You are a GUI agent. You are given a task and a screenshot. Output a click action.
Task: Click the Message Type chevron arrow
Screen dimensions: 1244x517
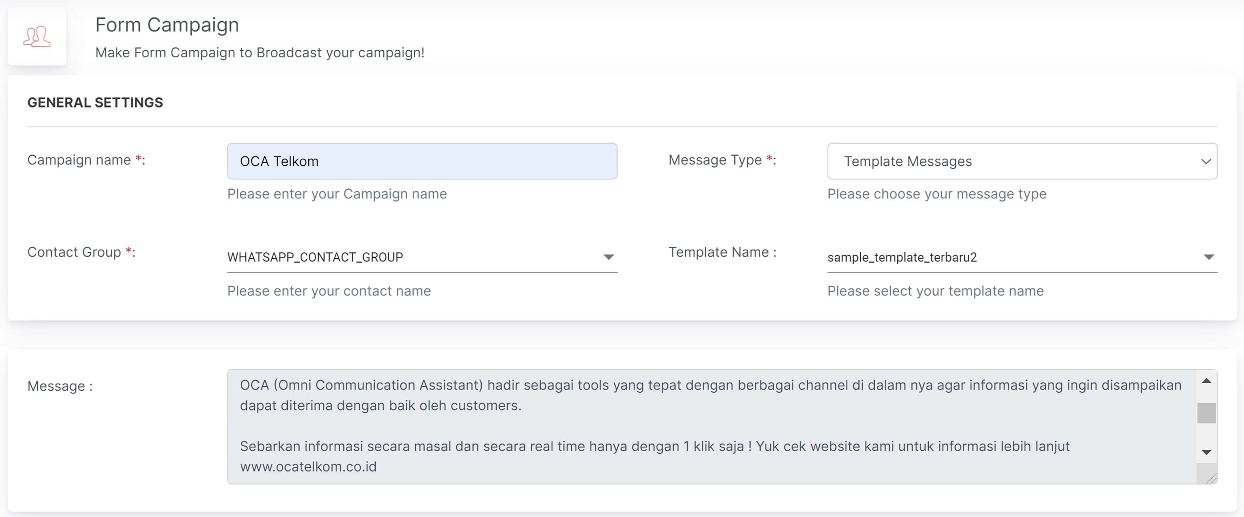point(1206,162)
